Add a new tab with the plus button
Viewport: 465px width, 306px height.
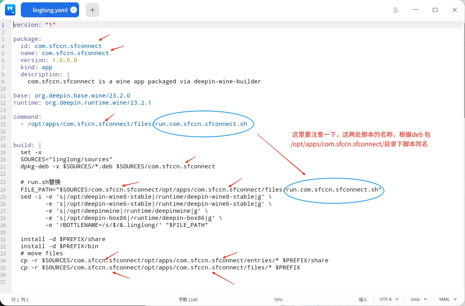tap(92, 10)
